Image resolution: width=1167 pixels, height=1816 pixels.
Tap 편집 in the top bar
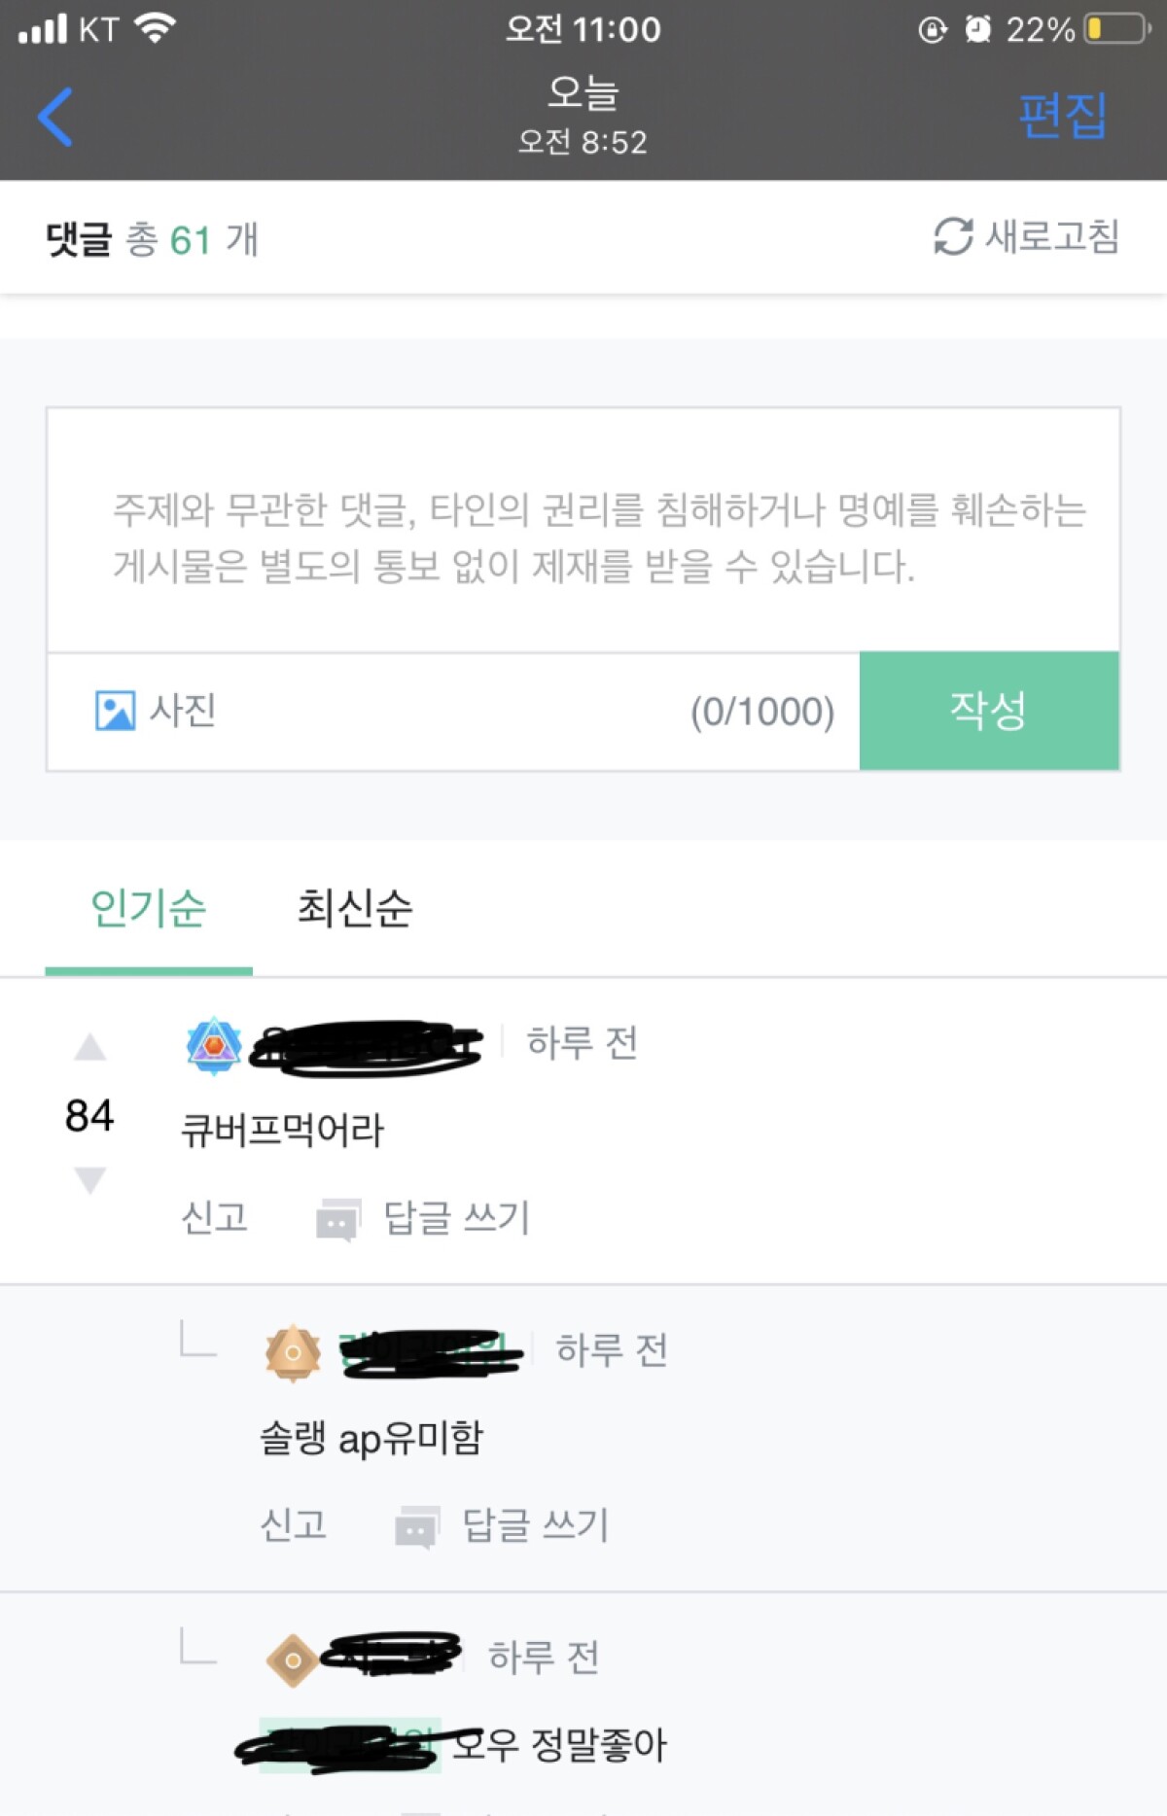[x=1063, y=116]
